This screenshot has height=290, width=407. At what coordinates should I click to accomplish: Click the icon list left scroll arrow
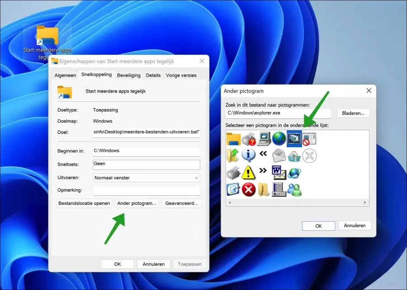tap(230, 203)
